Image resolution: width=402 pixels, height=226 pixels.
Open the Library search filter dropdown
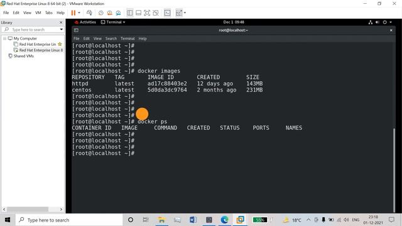pyautogui.click(x=62, y=30)
